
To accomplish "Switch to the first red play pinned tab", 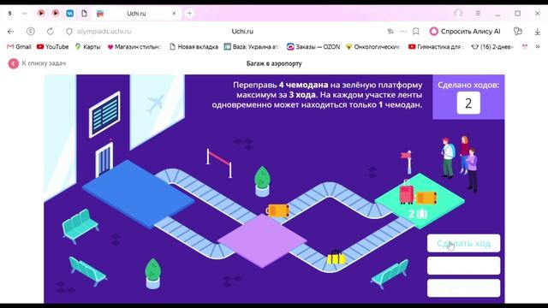I will 41,14.
